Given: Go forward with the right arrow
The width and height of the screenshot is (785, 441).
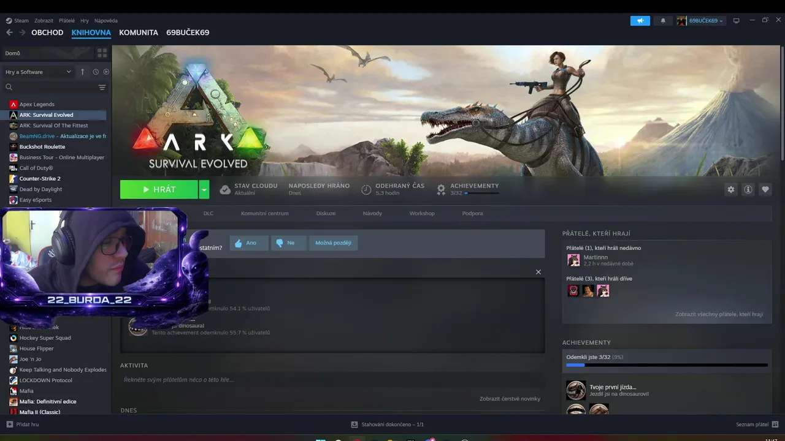Looking at the screenshot, I should [23, 32].
